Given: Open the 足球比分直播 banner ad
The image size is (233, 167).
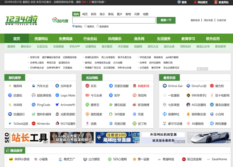Looking at the screenshot, I should coord(118,138).
